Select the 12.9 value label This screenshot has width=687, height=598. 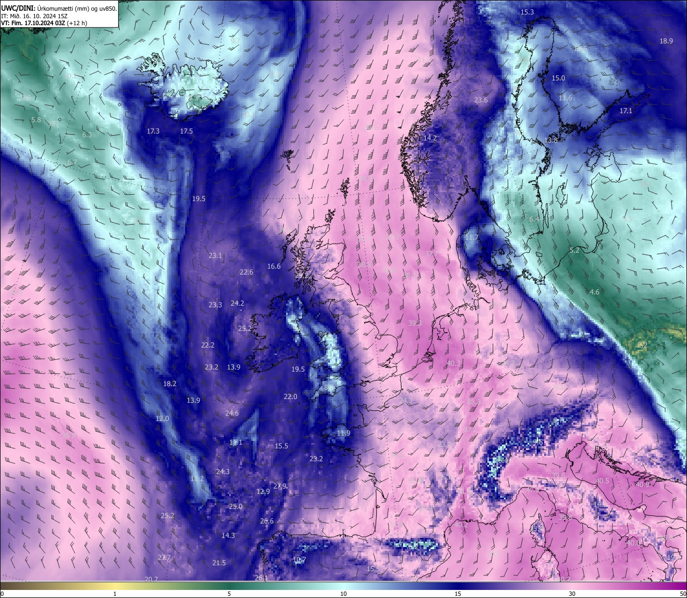[x=263, y=491]
